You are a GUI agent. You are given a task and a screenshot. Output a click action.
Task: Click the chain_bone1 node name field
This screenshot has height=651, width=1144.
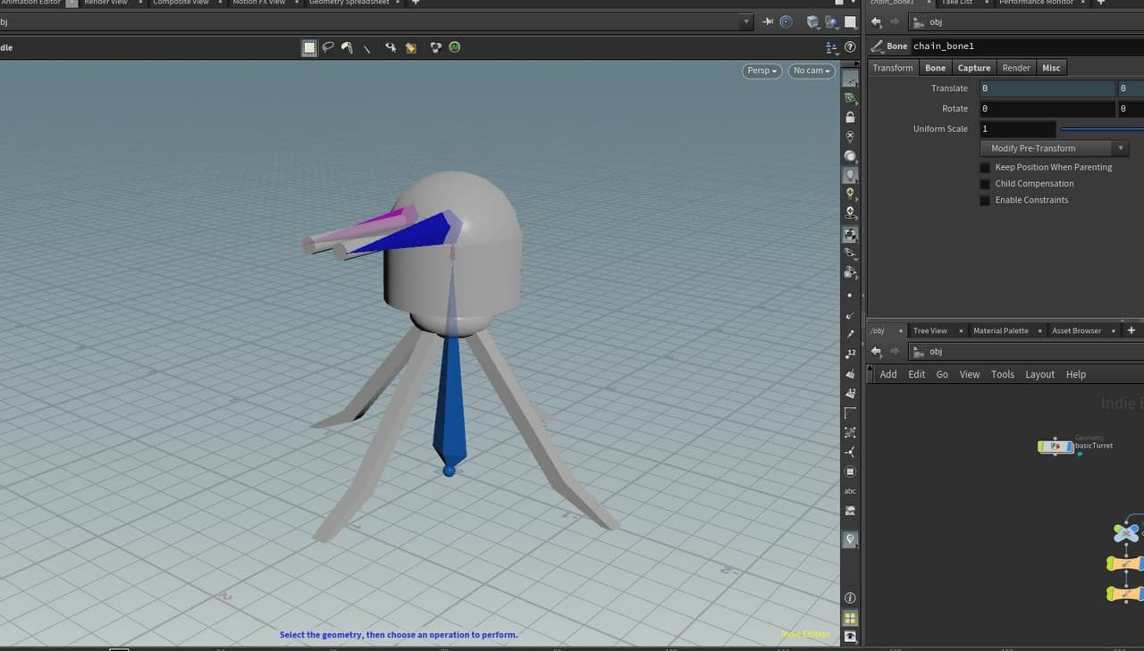click(1026, 46)
